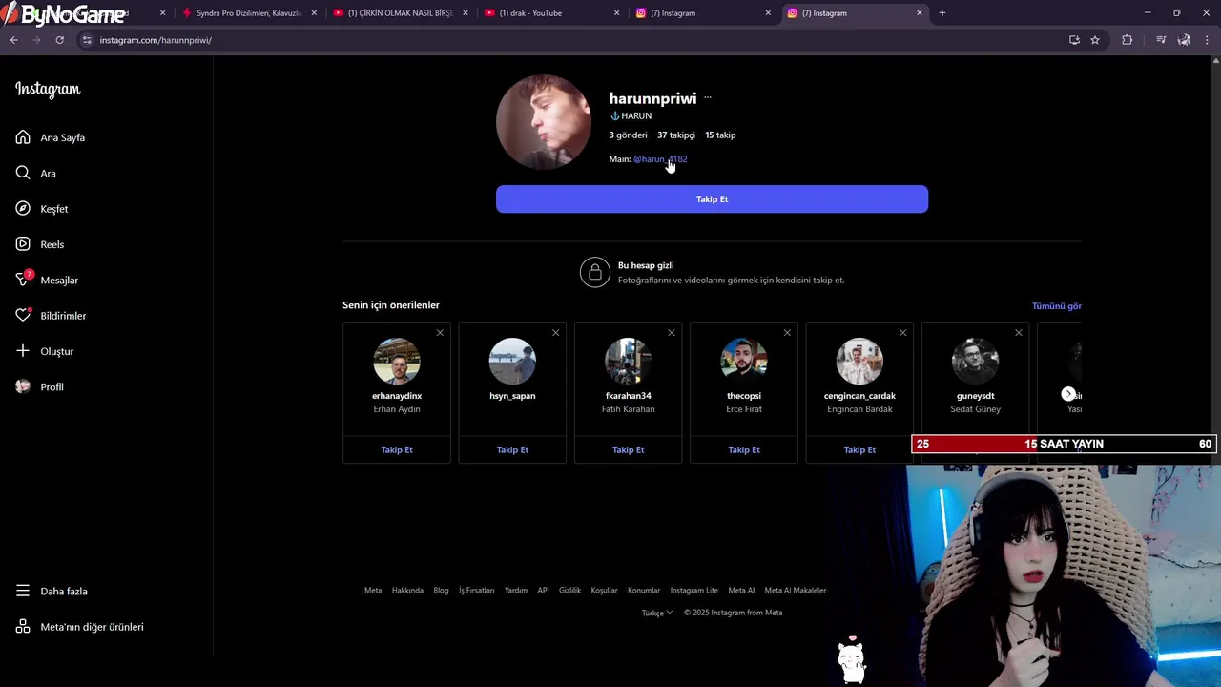Bookmark this page with star icon

point(1095,40)
